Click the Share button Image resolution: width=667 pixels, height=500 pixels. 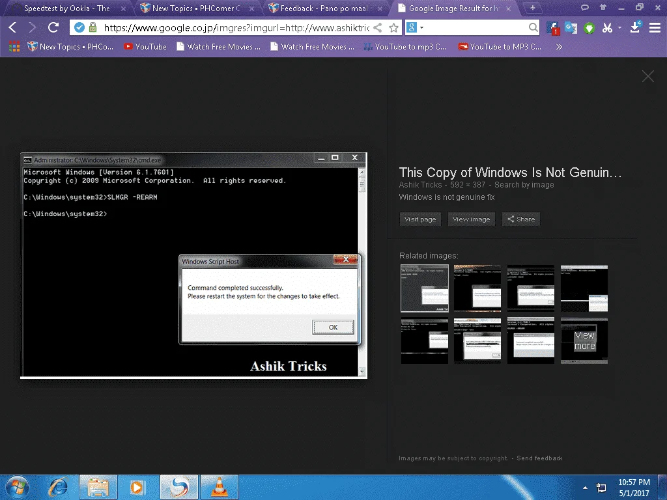[521, 219]
